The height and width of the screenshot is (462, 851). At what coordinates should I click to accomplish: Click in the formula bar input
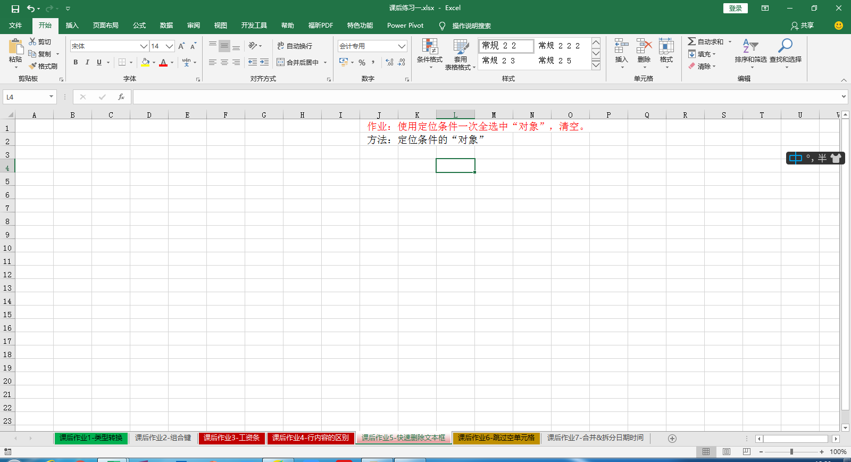487,97
